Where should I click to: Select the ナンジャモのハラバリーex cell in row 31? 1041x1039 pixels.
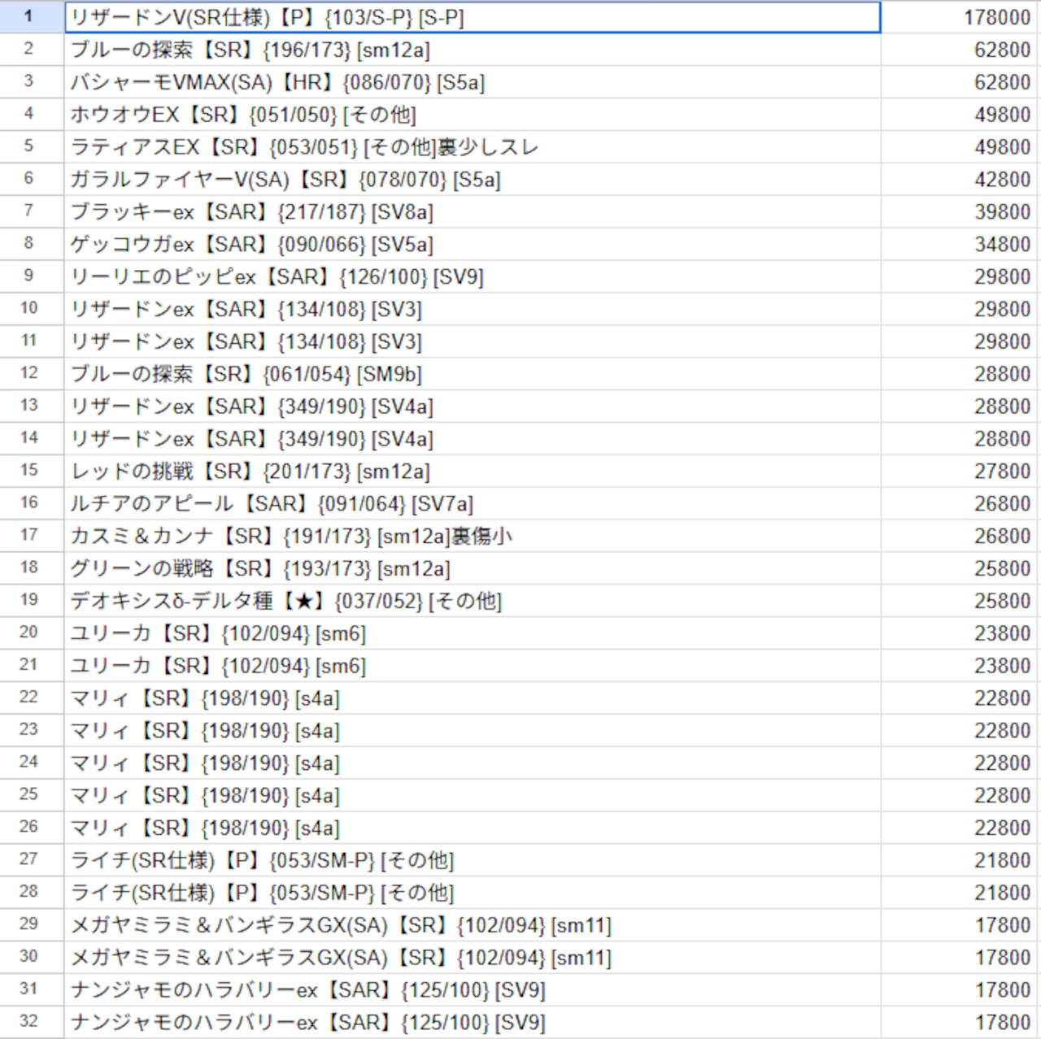473,990
